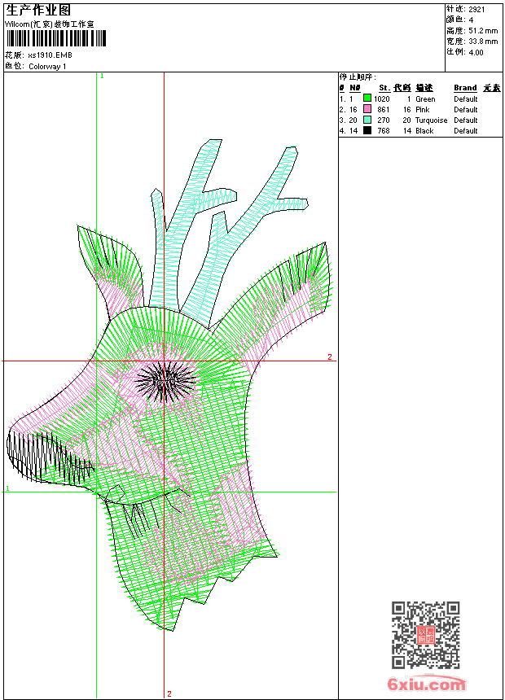
Task: Click the St. column header
Action: 384,88
